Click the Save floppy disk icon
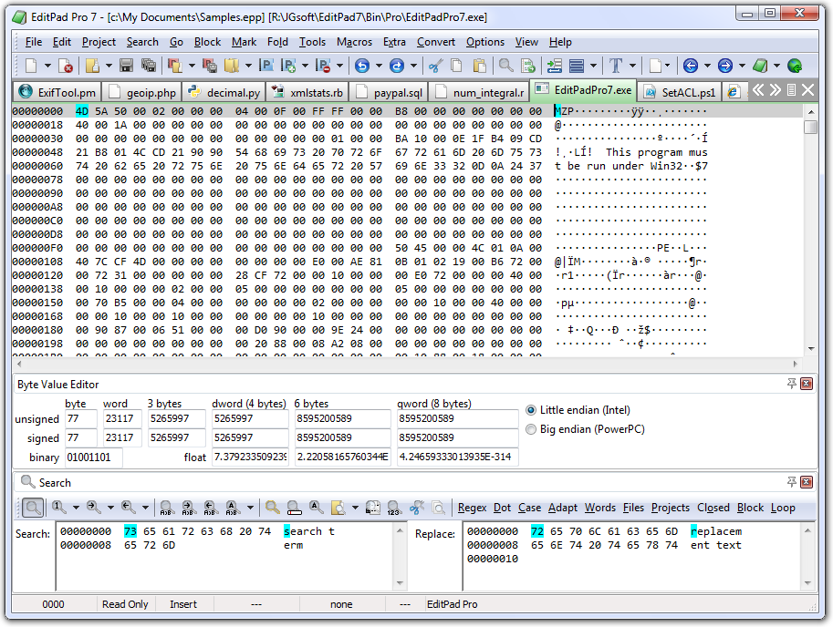833x627 pixels. [x=127, y=66]
